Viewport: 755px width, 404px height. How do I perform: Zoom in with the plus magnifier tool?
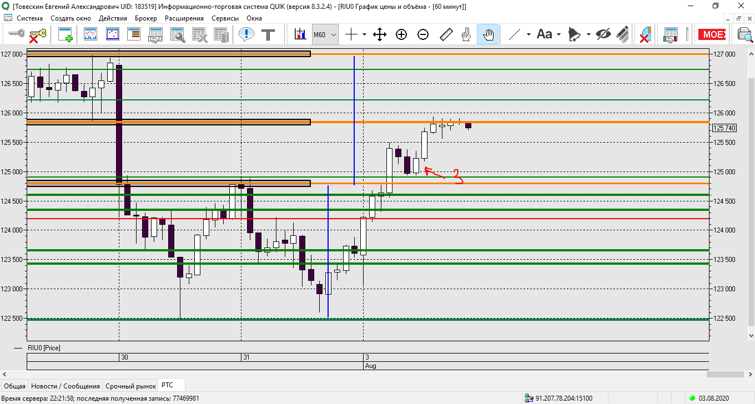click(x=401, y=35)
